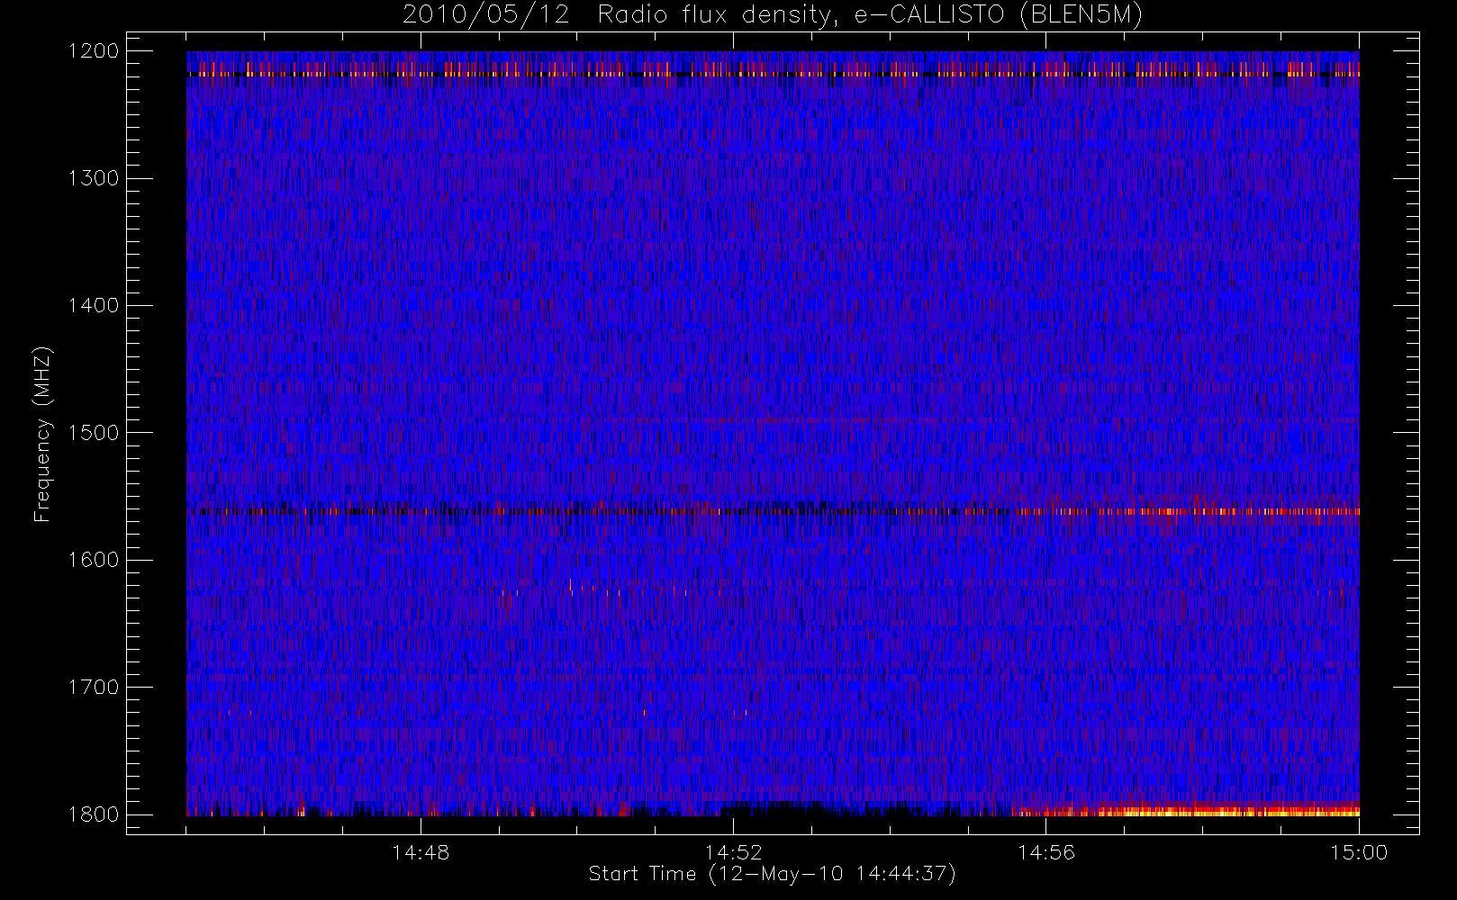Click the 1200 frequency tick label
1457x900 pixels.
click(95, 50)
